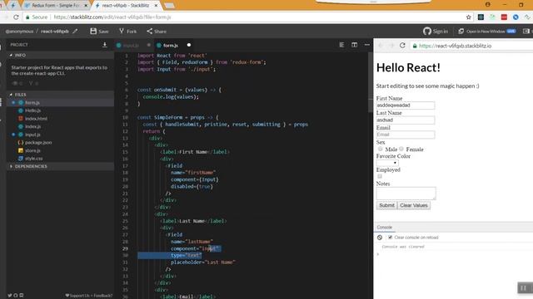Click the Twitter icon in bottom left
Image resolution: width=533 pixels, height=299 pixels.
point(9,296)
